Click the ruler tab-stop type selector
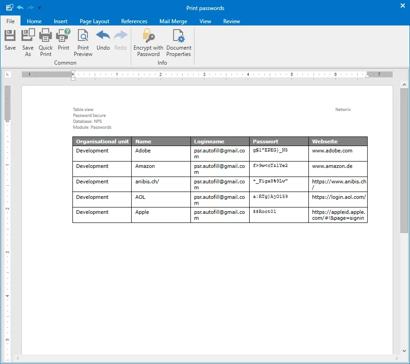Image resolution: width=410 pixels, height=364 pixels. pos(8,75)
